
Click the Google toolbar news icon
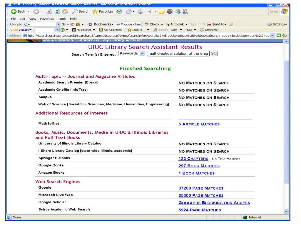click(x=72, y=24)
